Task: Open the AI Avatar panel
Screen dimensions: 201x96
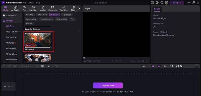Action: tap(16, 9)
